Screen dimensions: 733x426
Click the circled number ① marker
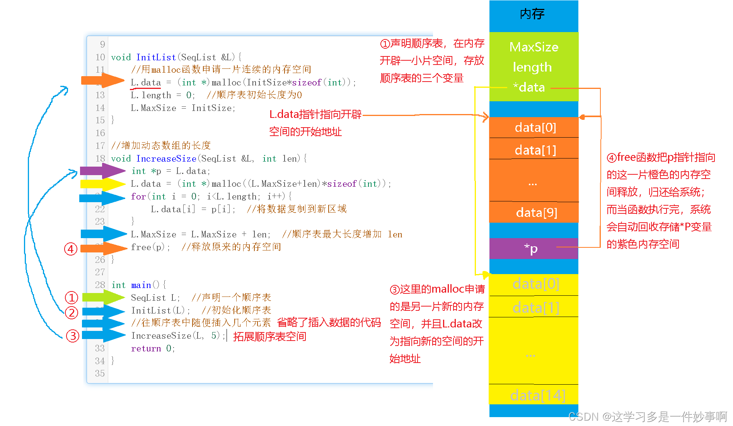71,298
